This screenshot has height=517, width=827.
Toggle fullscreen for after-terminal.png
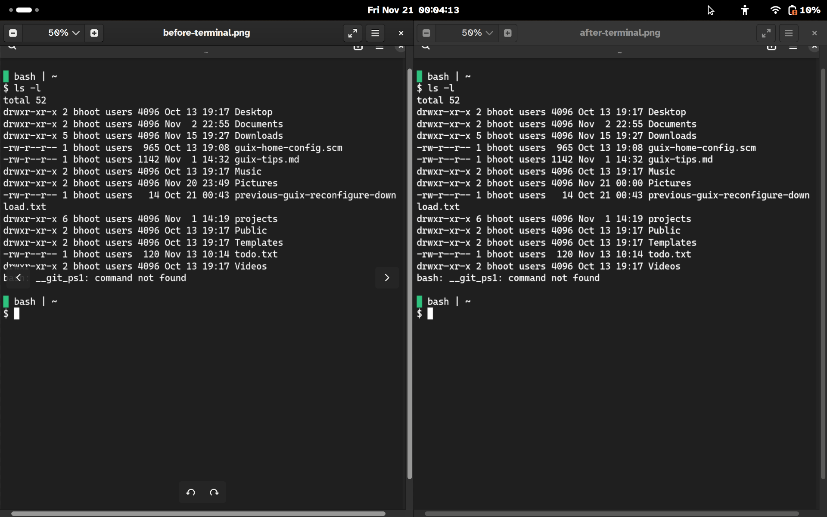766,33
